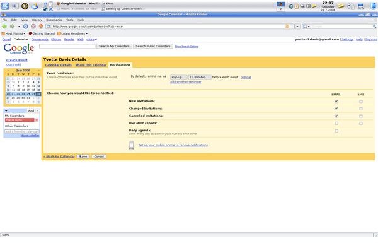Open the search engine selector dropdown
Image resolution: width=378 pixels, height=243 pixels.
click(306, 26)
